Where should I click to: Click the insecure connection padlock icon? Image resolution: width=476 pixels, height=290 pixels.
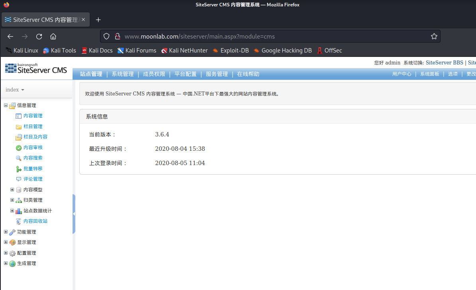(118, 36)
